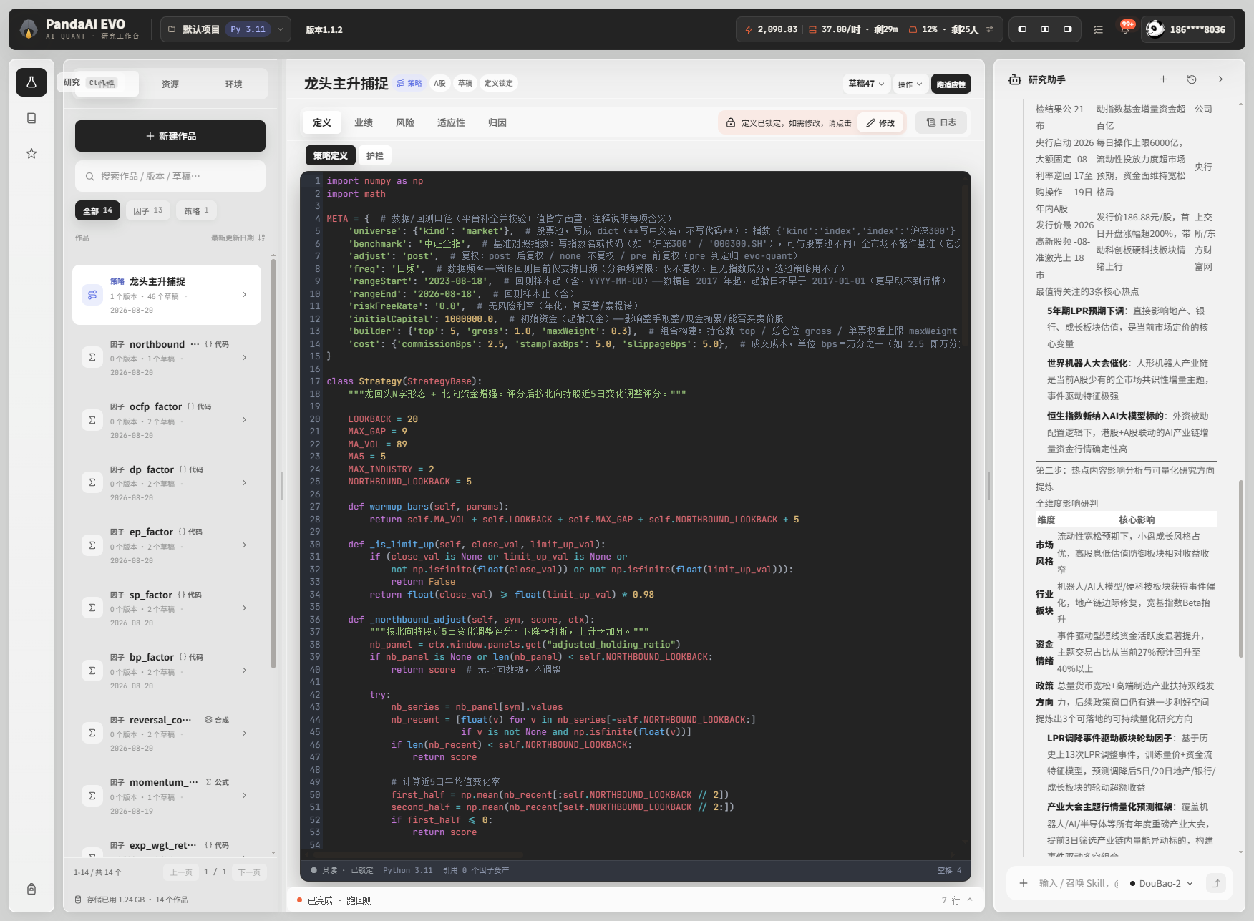This screenshot has width=1254, height=921.
Task: Filter works by 策略 1
Action: pyautogui.click(x=196, y=210)
